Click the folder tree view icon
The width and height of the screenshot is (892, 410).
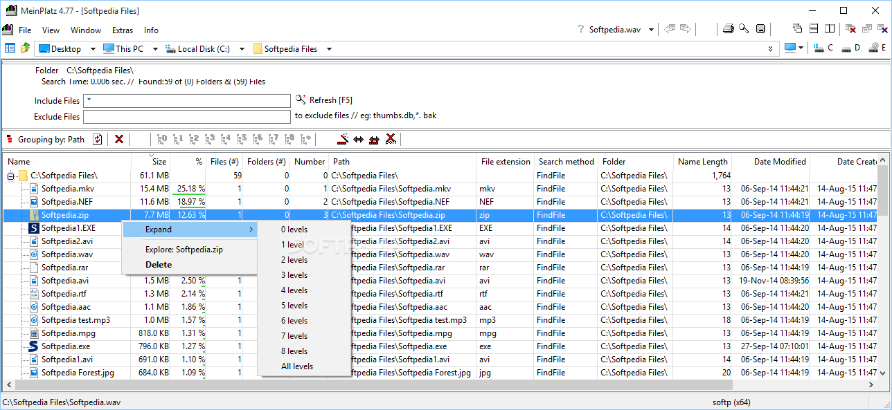(x=10, y=48)
